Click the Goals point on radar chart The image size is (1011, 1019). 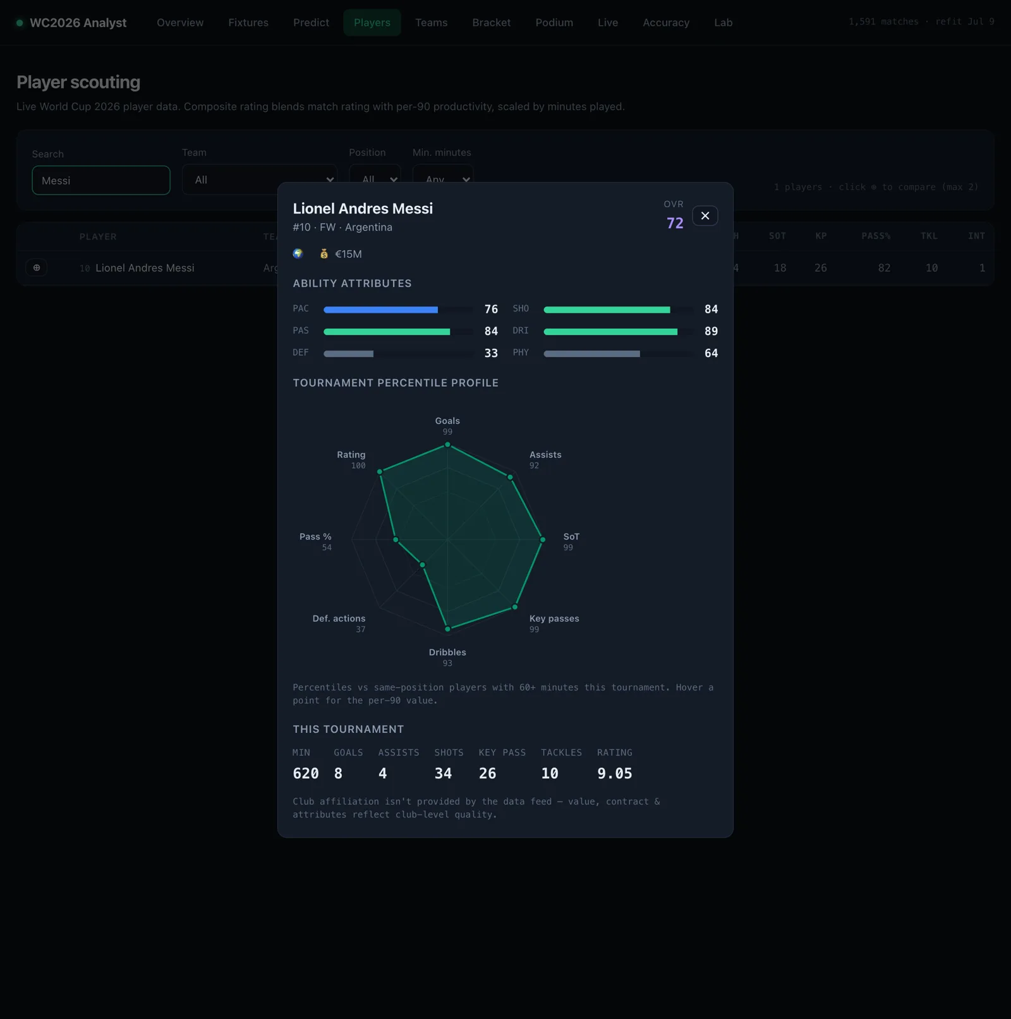coord(447,445)
